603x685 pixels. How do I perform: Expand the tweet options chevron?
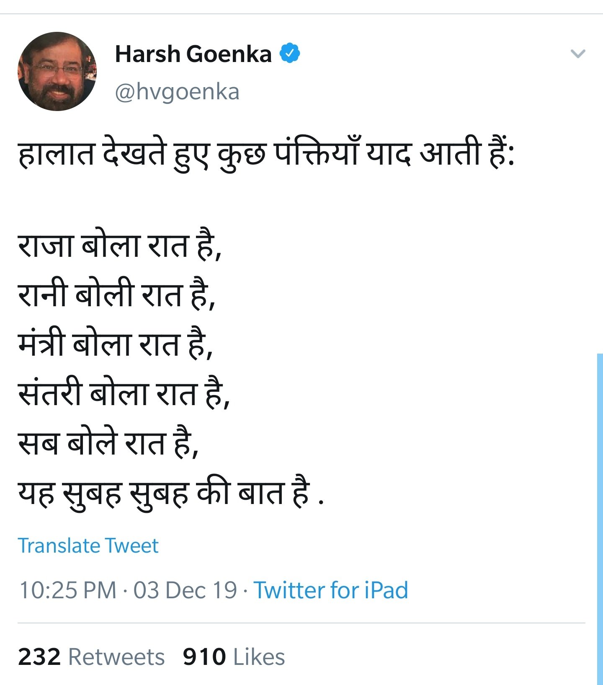click(x=578, y=54)
